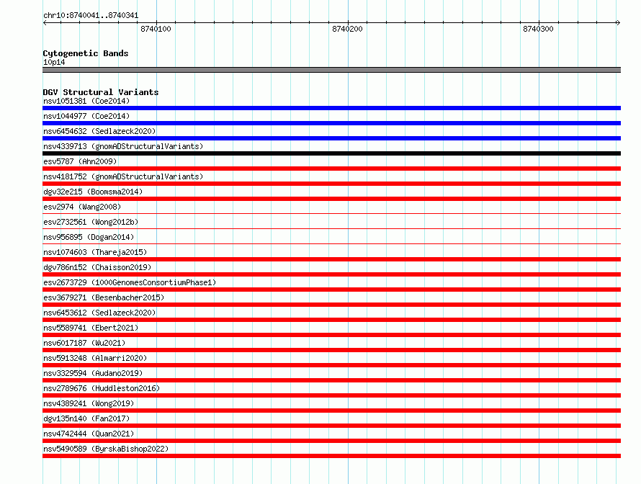
Task: Click the Cytogenetic Bands track title
Action: (x=86, y=53)
